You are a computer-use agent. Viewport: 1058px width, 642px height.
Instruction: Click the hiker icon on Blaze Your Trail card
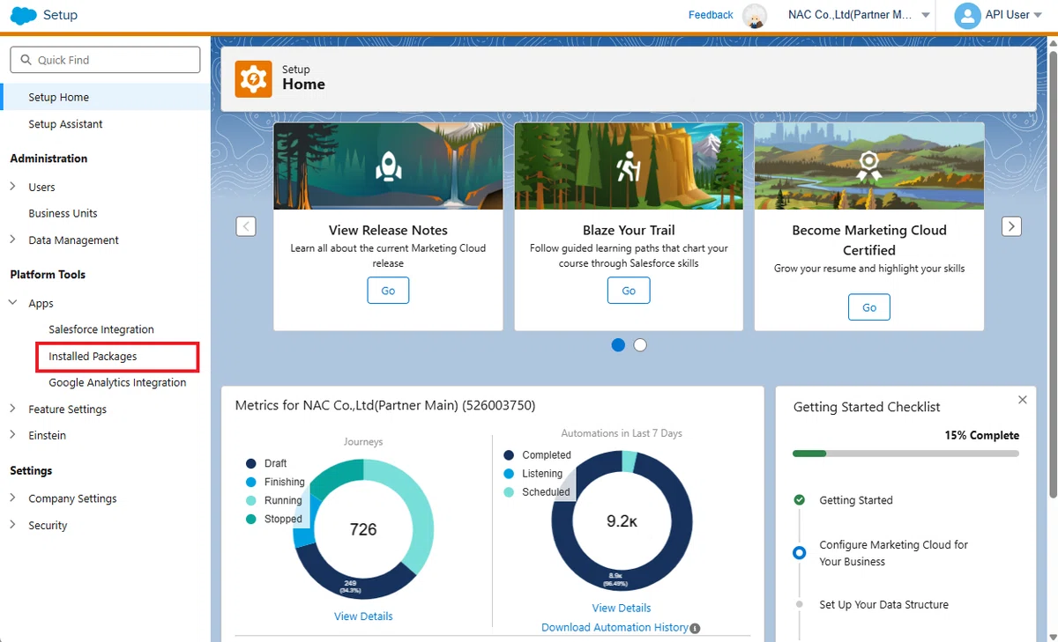(629, 166)
